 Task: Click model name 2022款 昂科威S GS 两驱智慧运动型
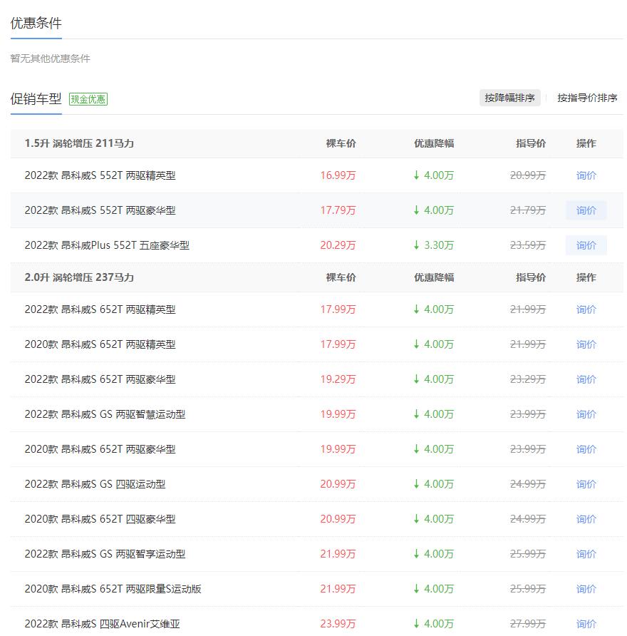pyautogui.click(x=105, y=414)
